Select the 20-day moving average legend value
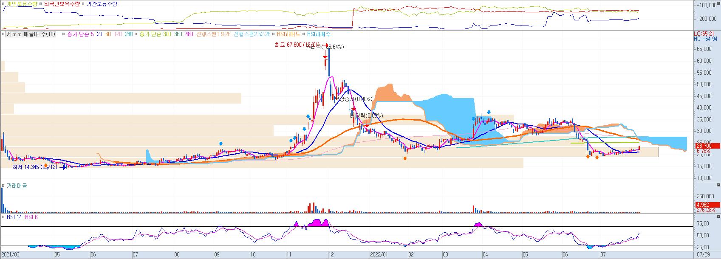 [x=99, y=34]
